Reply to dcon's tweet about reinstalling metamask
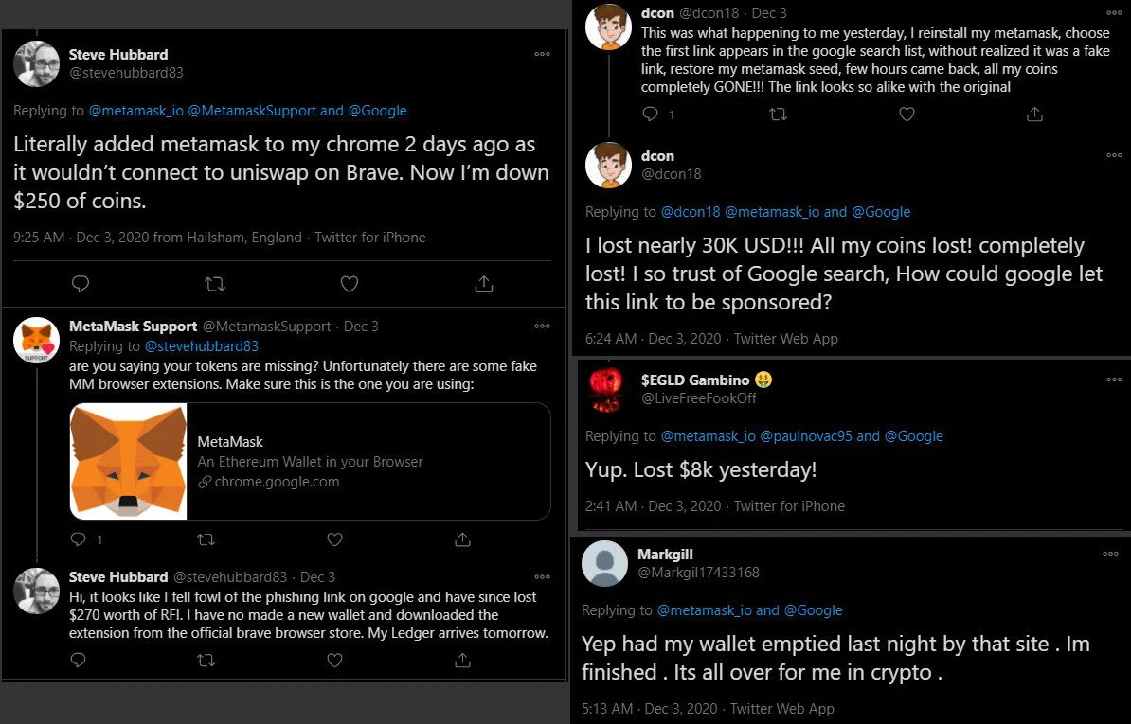 pos(650,114)
